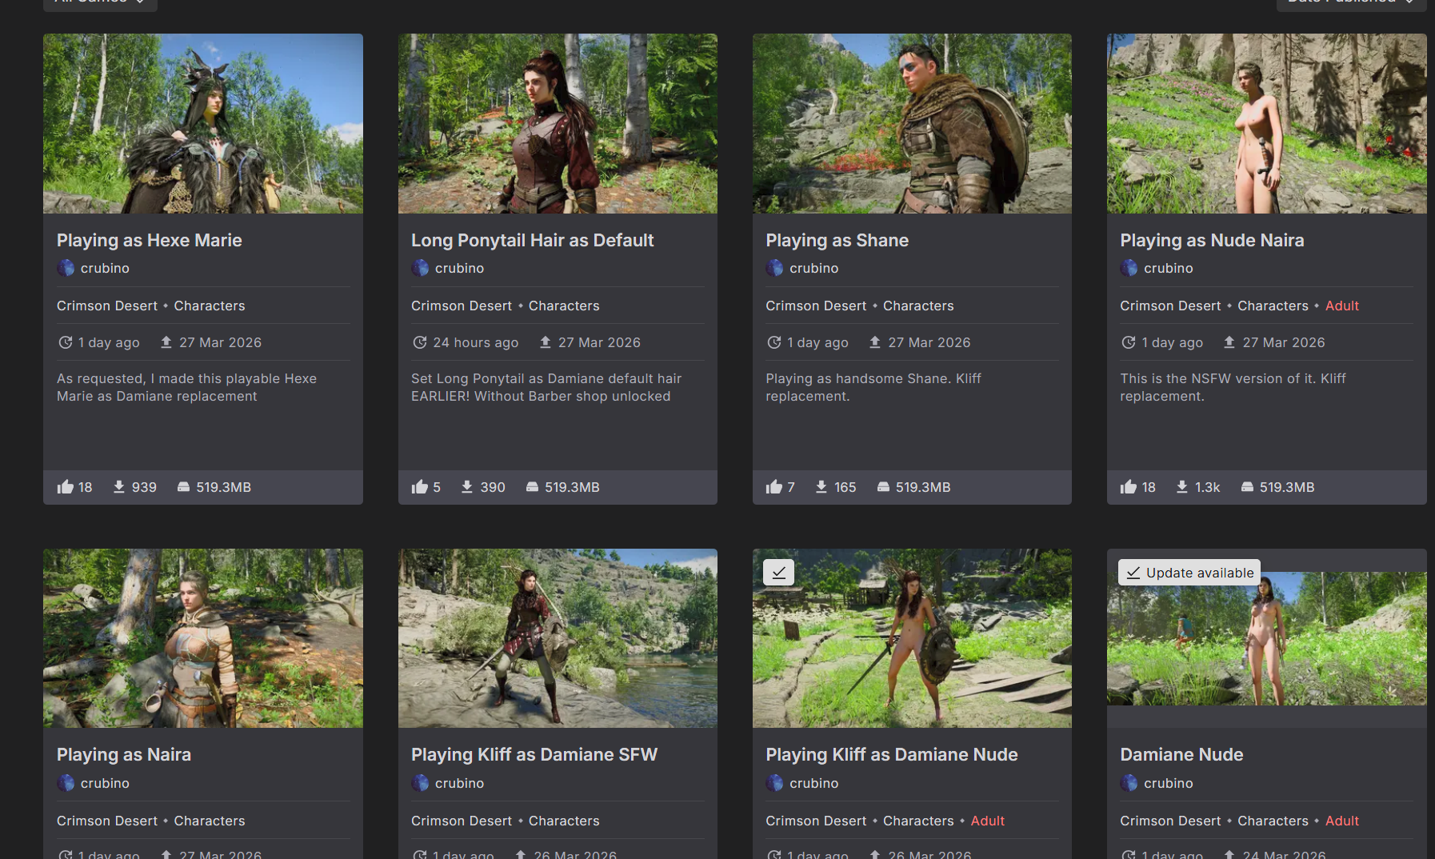
Task: Click the upload date icon on Playing as Nude Naira
Action: pos(1229,342)
